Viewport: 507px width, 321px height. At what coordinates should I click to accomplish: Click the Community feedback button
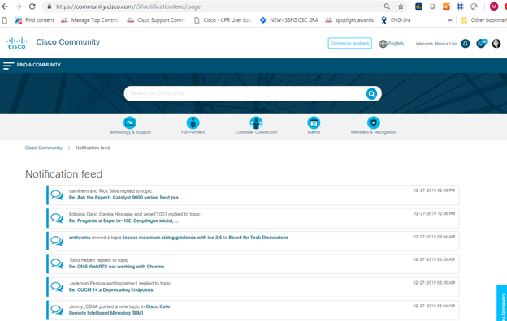click(x=350, y=43)
